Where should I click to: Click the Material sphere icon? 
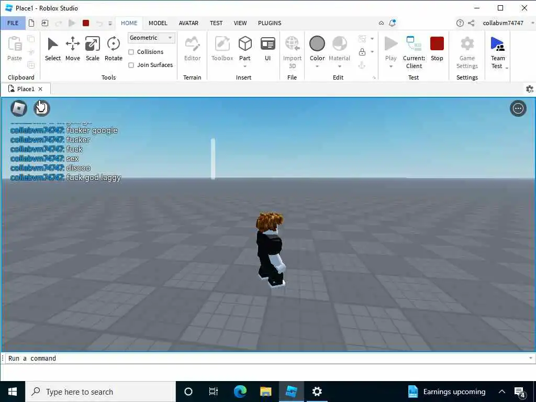(339, 44)
